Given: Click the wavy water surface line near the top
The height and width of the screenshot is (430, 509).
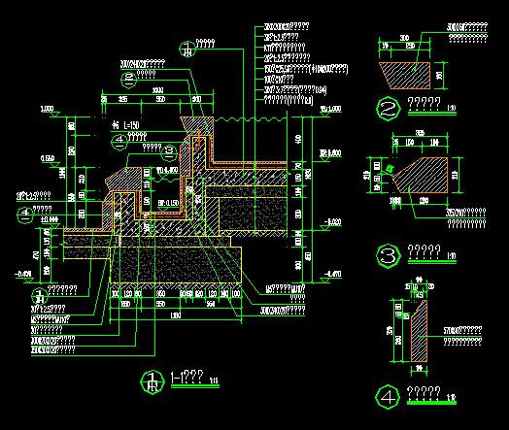Looking at the screenshot, I should click(x=251, y=119).
